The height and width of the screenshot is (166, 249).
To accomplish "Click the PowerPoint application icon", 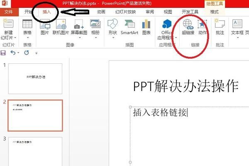I will click(x=5, y=3).
